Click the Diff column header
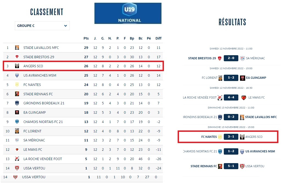The height and width of the screenshot is (184, 282). coord(158,38)
